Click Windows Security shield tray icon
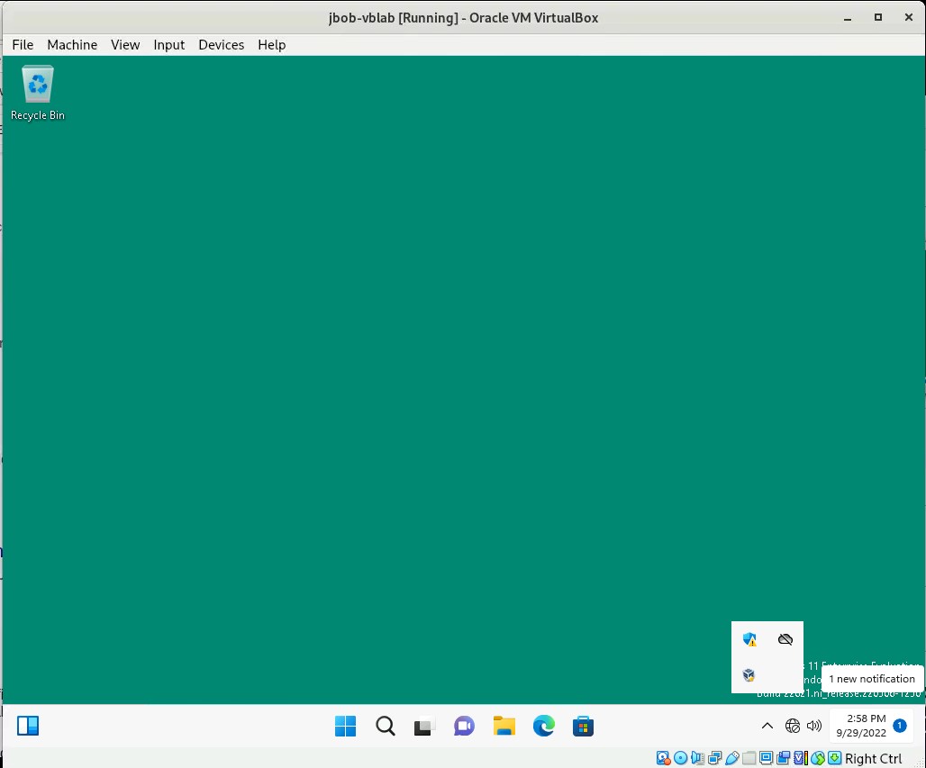 coord(749,639)
